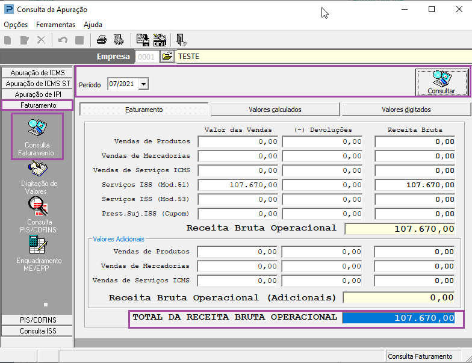Open Consulta Faturamento in the sidebar
Screen dimensions: 472x363
37,137
